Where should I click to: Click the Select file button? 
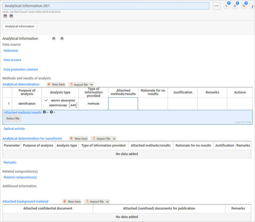click(13, 119)
